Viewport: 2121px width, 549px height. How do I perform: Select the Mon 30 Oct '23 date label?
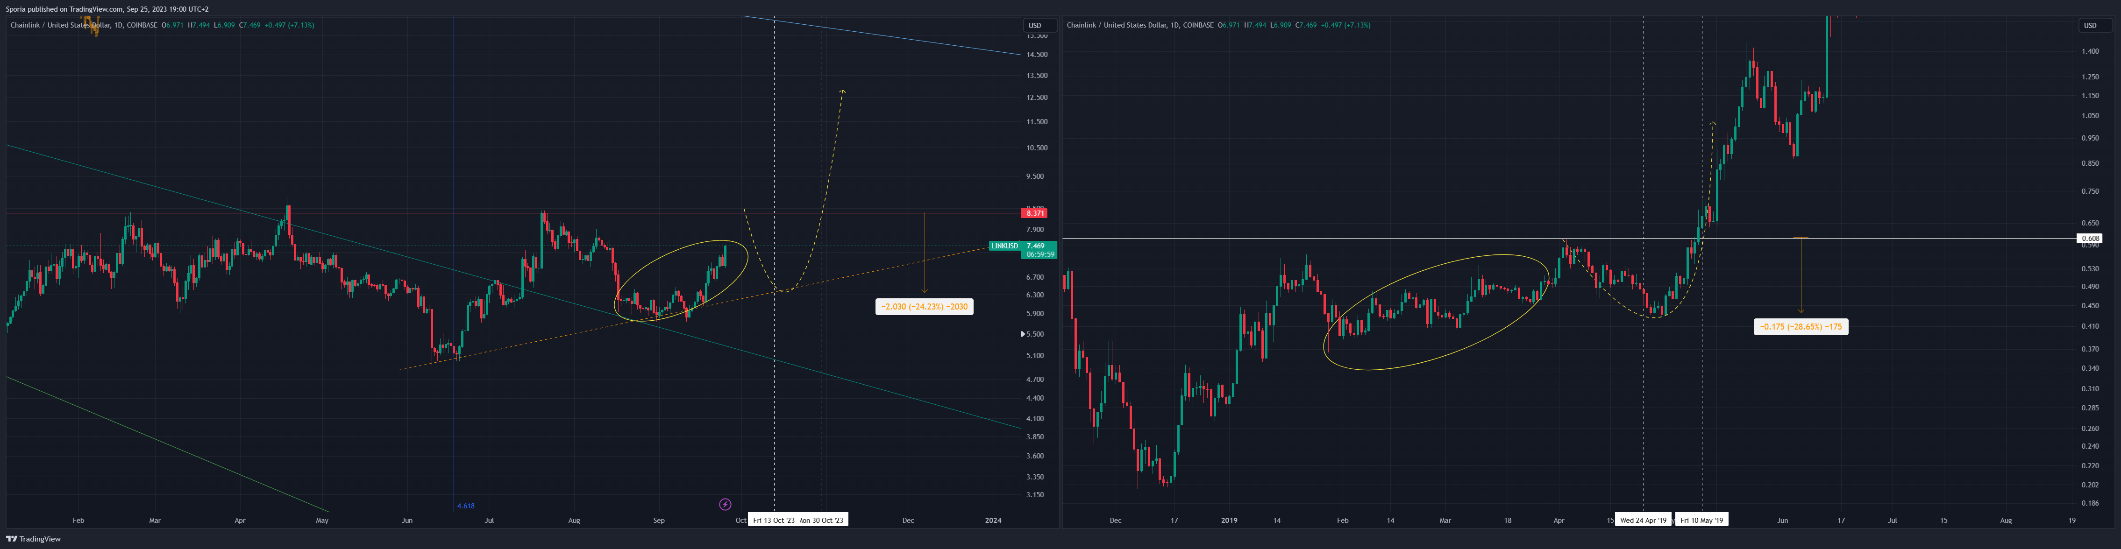822,520
